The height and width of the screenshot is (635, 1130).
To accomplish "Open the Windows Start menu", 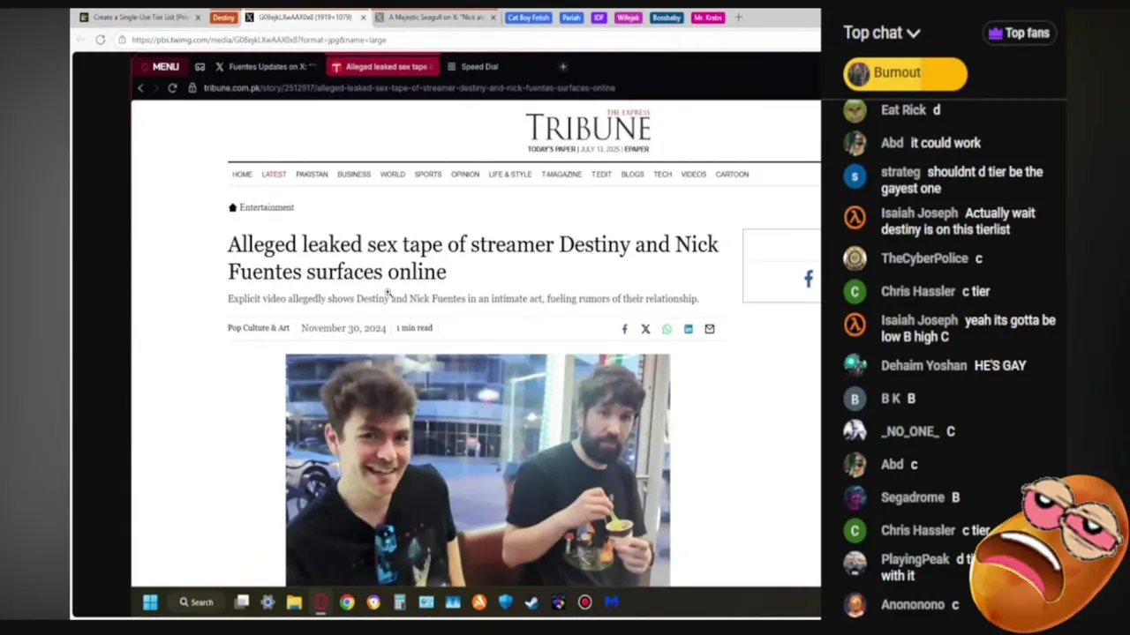I will [x=150, y=602].
